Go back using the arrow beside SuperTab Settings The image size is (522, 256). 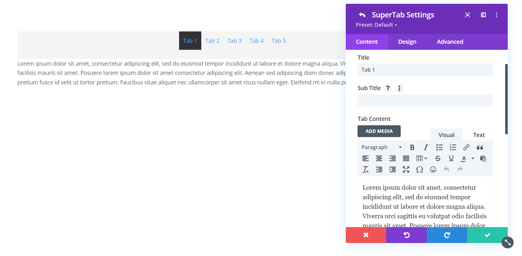point(362,15)
